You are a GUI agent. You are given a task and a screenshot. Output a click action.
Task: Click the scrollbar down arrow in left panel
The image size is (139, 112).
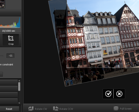19,103
